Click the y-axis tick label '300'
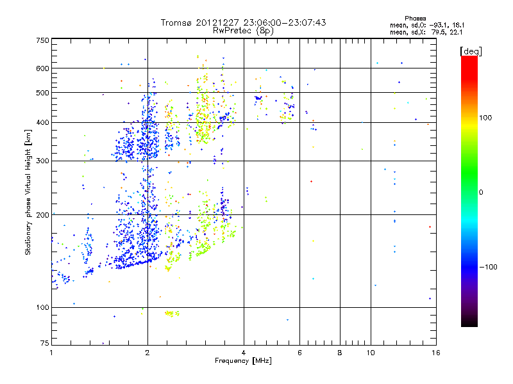This screenshot has height=384, width=513. tap(42, 161)
